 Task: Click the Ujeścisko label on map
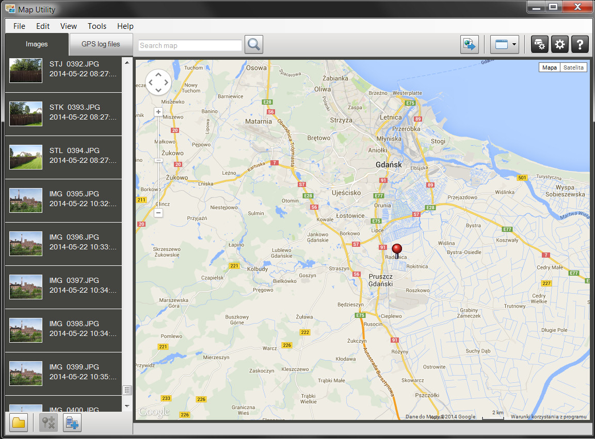click(x=346, y=193)
